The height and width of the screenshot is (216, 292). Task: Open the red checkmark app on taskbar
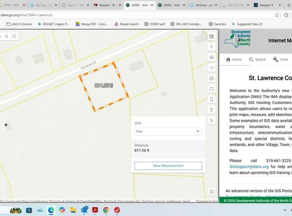coord(117,210)
